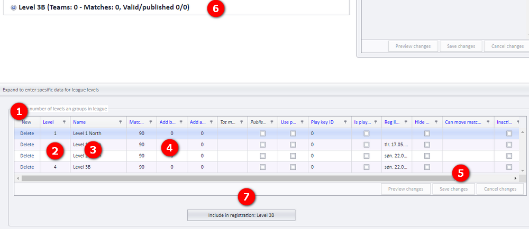This screenshot has width=529, height=229.
Task: Open the Tot m... column filter
Action: coord(242,122)
